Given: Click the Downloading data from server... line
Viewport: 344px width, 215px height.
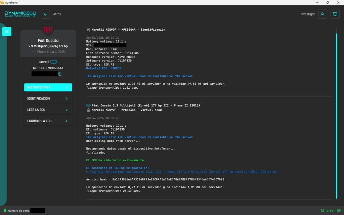Looking at the screenshot, I should point(113,141).
